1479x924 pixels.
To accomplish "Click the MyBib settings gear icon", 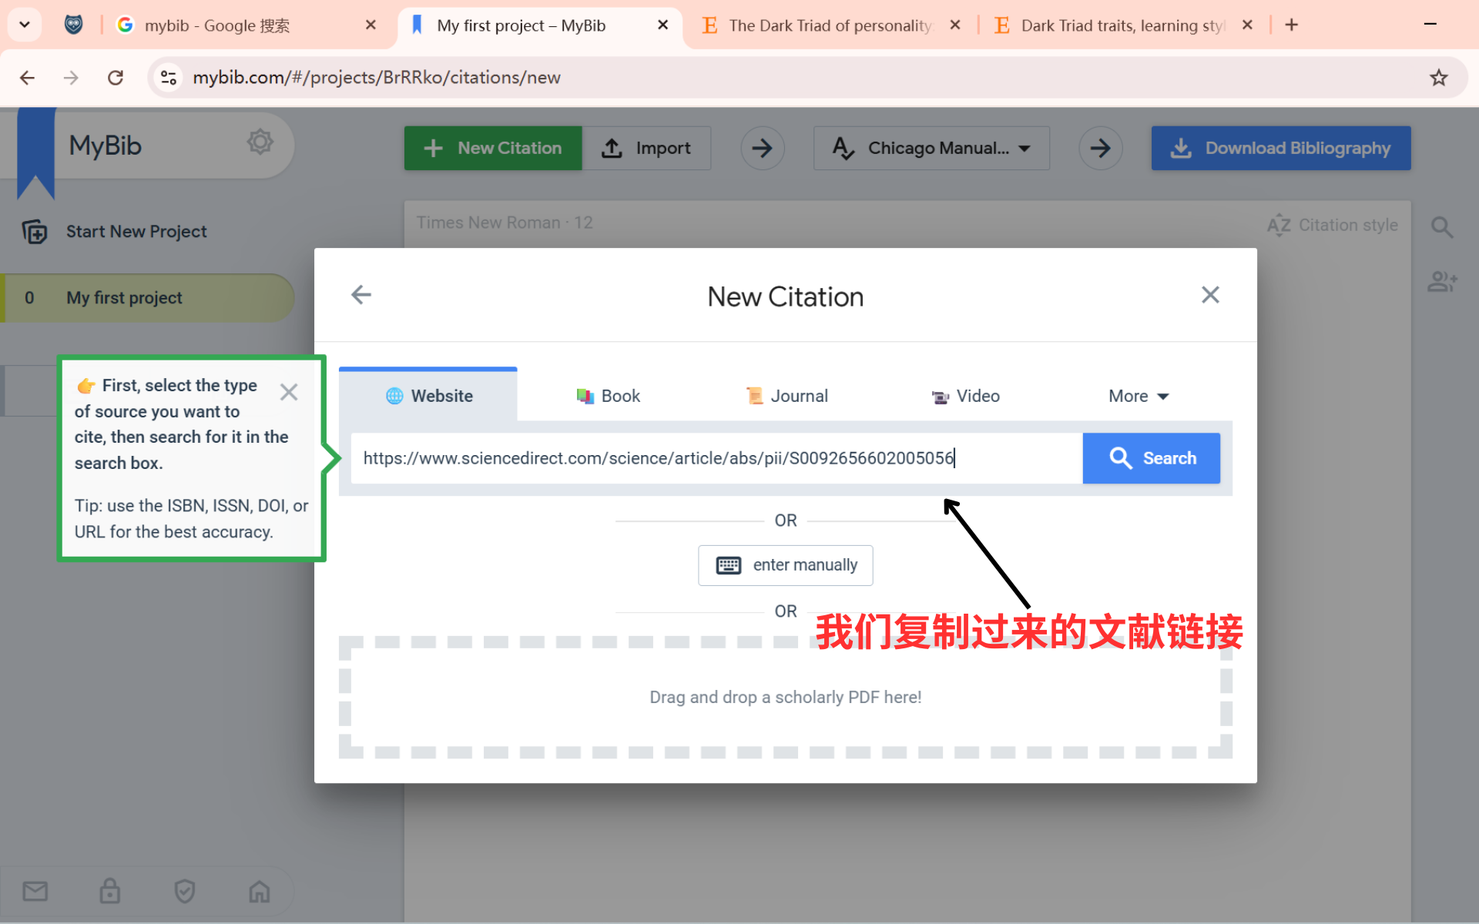I will [260, 142].
